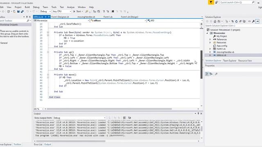The image size is (262, 147).
Task: Click Property Pages wrench in Properties panel
Action: point(216,74)
